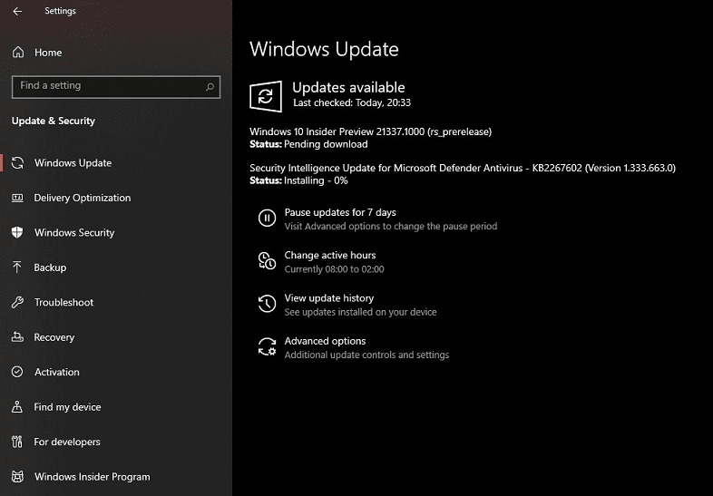The width and height of the screenshot is (713, 496).
Task: Click the Windows Security shield icon
Action: click(x=17, y=232)
